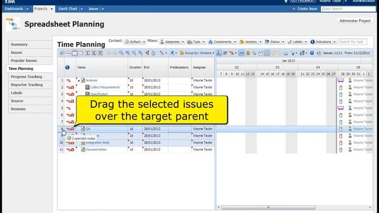Click the red arrow icon in row 11
Screen dimensions: 379x213
[x=69, y=150]
